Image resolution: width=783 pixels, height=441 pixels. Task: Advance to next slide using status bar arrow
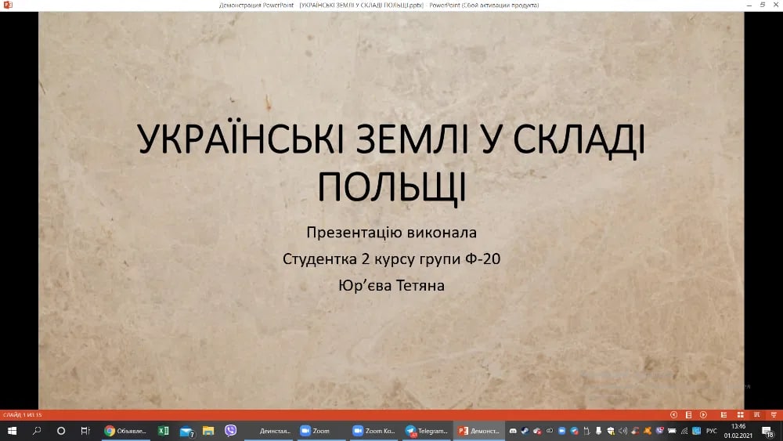703,414
